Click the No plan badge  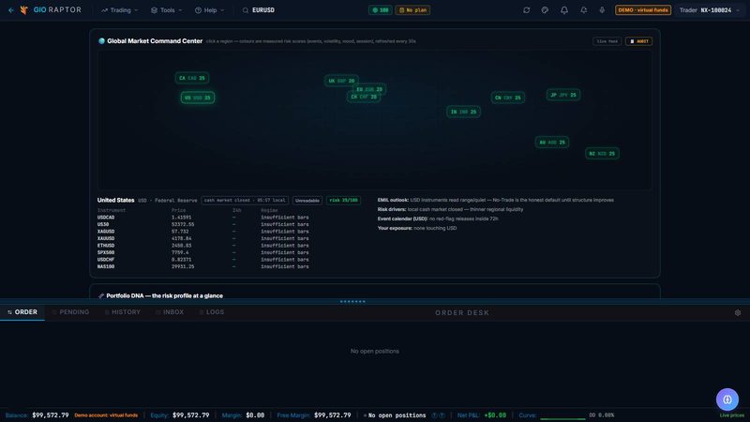(412, 10)
